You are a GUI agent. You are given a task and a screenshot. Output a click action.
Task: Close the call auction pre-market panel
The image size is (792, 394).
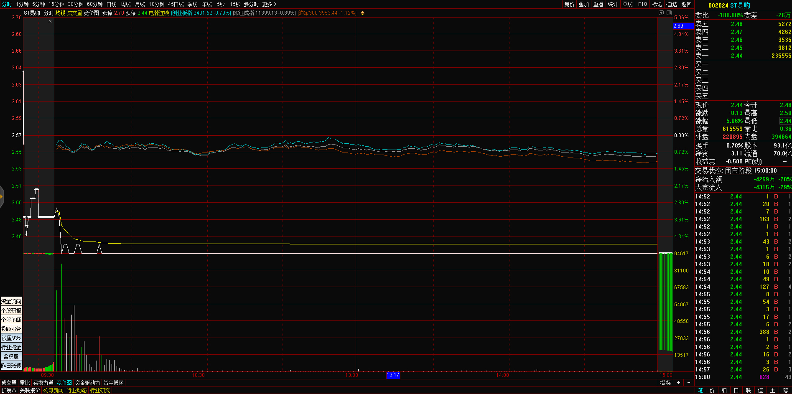[50, 21]
